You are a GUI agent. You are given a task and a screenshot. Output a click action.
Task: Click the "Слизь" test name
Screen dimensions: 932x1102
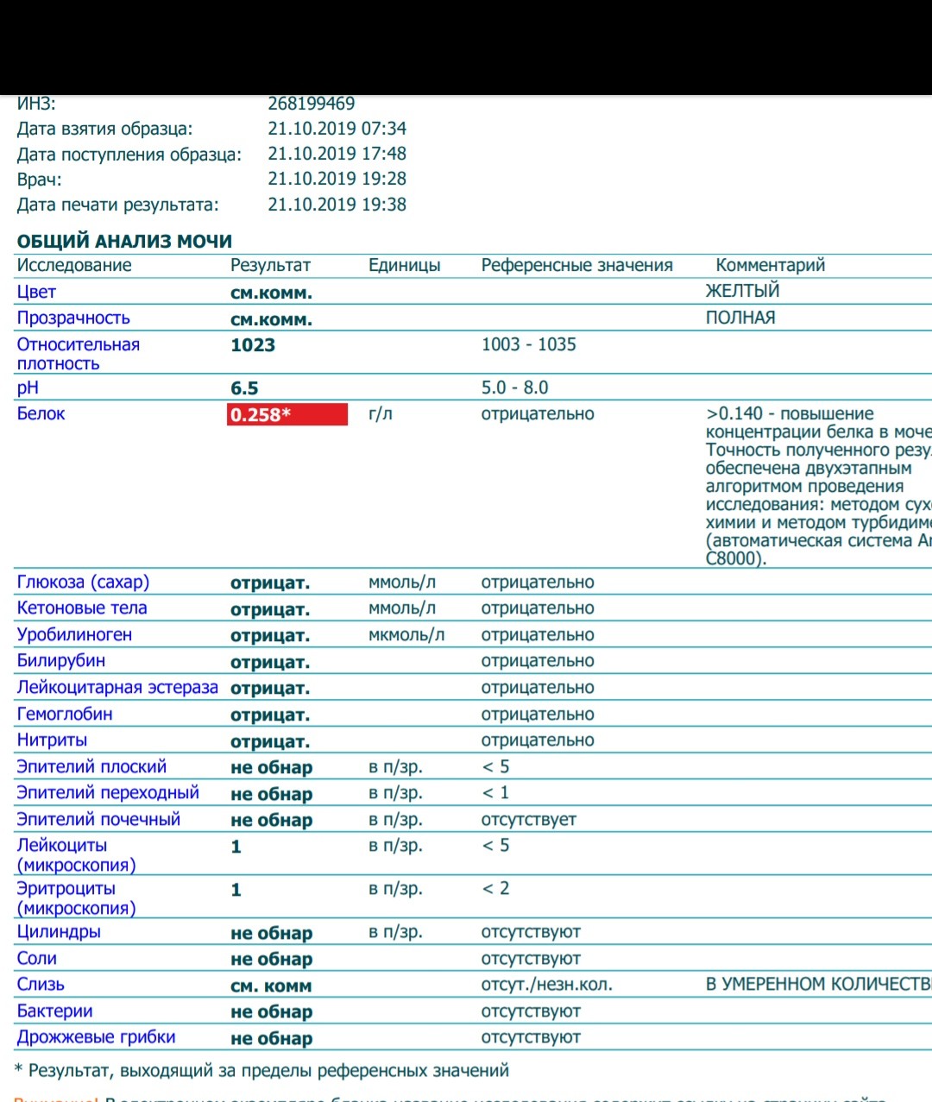pos(41,984)
